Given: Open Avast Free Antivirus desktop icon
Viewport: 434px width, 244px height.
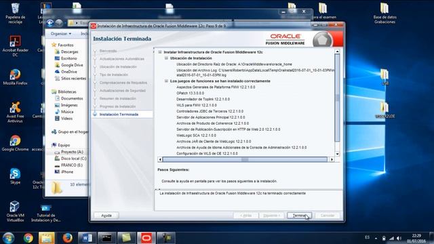Looking at the screenshot, I should pos(15,112).
